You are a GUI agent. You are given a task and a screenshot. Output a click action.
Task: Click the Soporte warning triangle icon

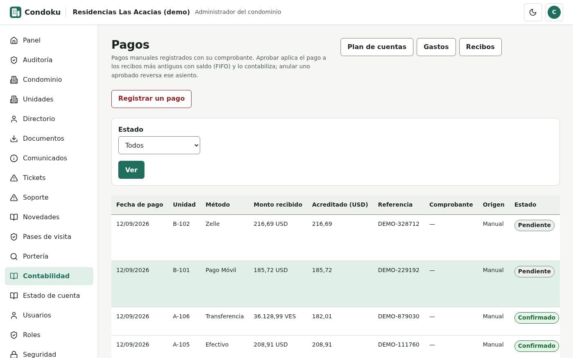14,197
